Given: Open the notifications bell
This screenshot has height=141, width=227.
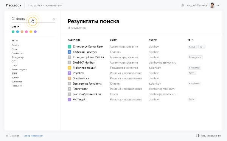Looking at the screenshot, I should click(x=183, y=6).
